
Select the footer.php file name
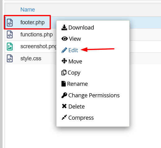click(33, 22)
